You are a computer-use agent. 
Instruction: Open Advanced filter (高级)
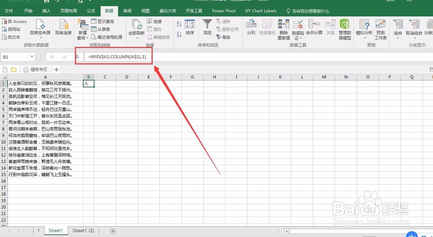click(x=223, y=37)
